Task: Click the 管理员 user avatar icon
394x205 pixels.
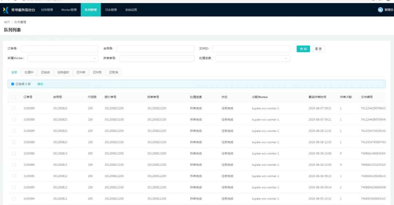Action: coord(380,10)
